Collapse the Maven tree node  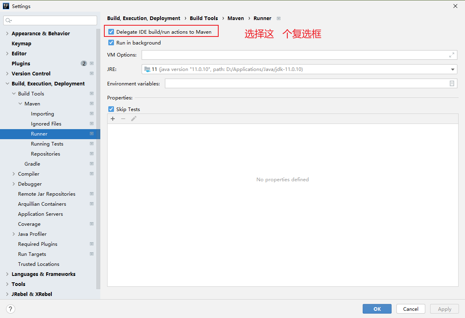pyautogui.click(x=20, y=104)
